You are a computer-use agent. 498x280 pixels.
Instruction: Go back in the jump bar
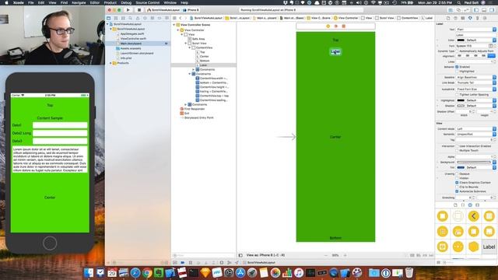(x=181, y=18)
